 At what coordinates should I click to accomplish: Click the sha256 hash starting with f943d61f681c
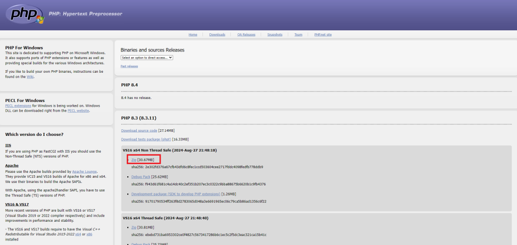205,184
